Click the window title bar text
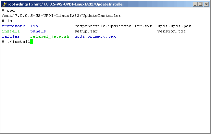The height and width of the screenshot is (134, 211). click(x=68, y=4)
